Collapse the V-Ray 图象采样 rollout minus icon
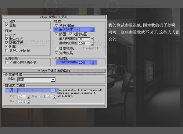The width and height of the screenshot is (183, 134). pos(5,71)
